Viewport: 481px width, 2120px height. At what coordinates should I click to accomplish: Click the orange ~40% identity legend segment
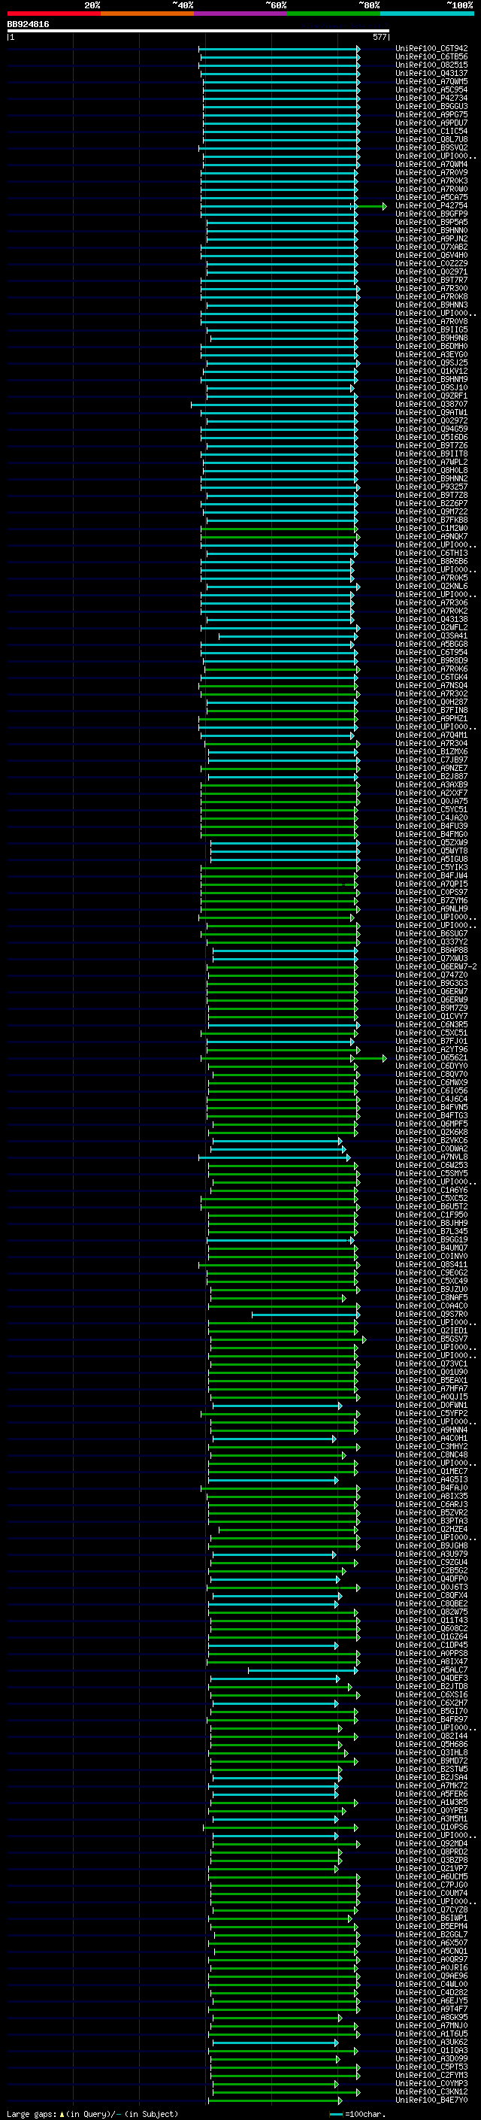[x=147, y=14]
